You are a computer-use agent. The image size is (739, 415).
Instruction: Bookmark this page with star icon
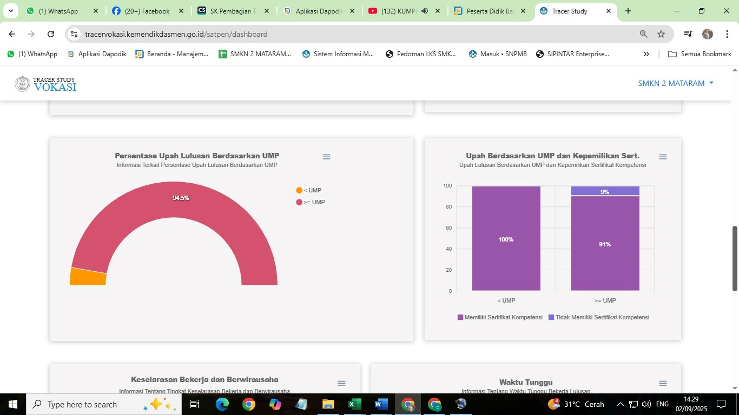[x=661, y=34]
